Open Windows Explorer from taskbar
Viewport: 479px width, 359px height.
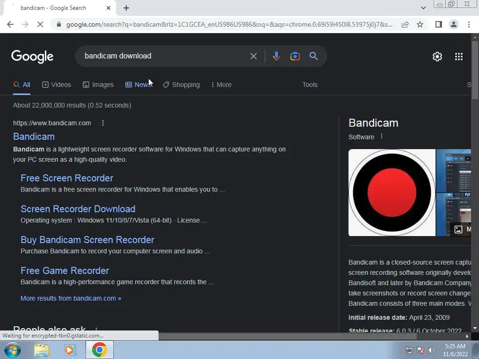42,350
